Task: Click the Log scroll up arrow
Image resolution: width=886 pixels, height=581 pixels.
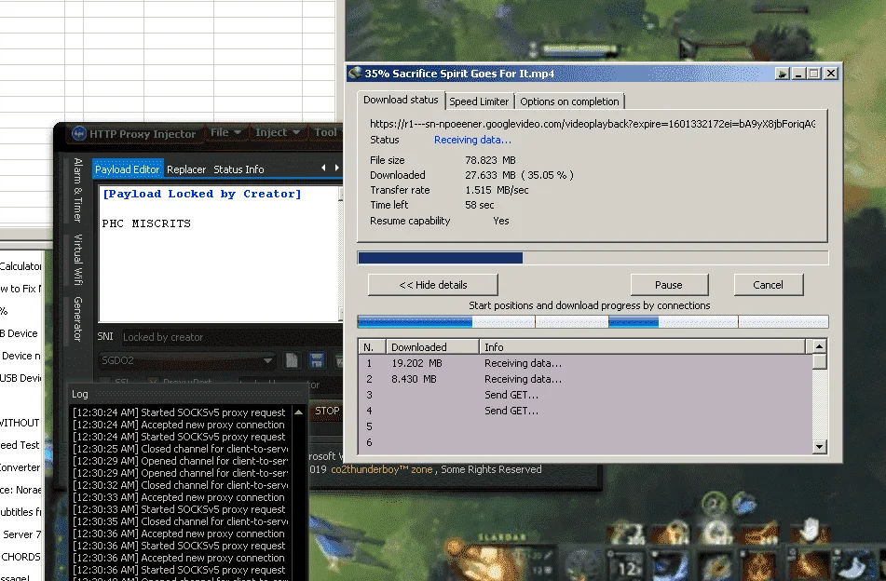Action: click(298, 412)
